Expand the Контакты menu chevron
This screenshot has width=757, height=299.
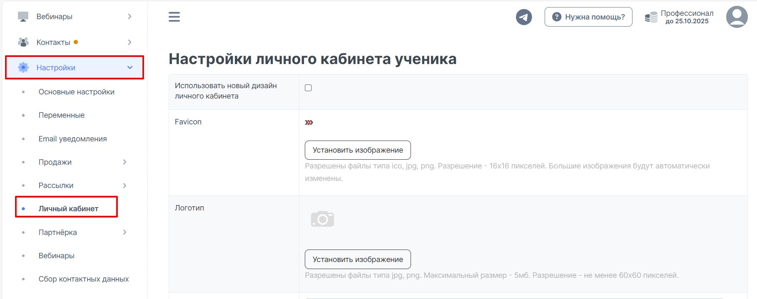pos(129,42)
